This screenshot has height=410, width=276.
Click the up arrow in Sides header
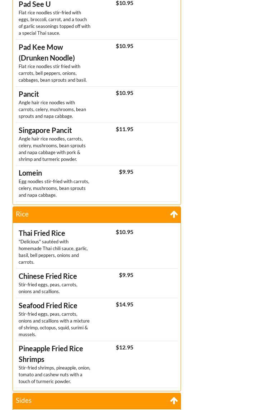[x=174, y=401]
